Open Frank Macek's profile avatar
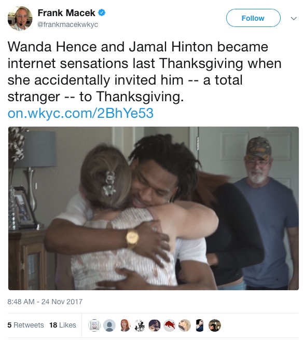 [x=20, y=18]
